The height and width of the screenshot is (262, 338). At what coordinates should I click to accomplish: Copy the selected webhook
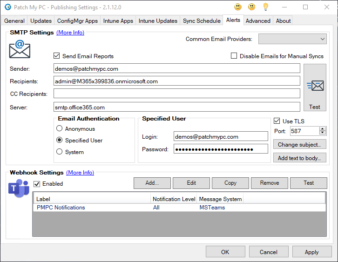click(230, 183)
